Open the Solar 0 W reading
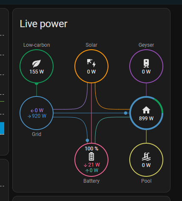 (x=91, y=72)
